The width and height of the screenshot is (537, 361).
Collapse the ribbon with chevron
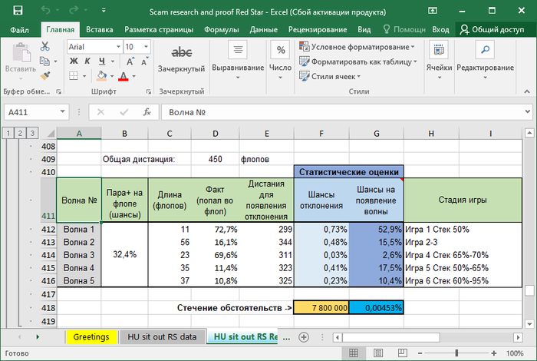[527, 91]
